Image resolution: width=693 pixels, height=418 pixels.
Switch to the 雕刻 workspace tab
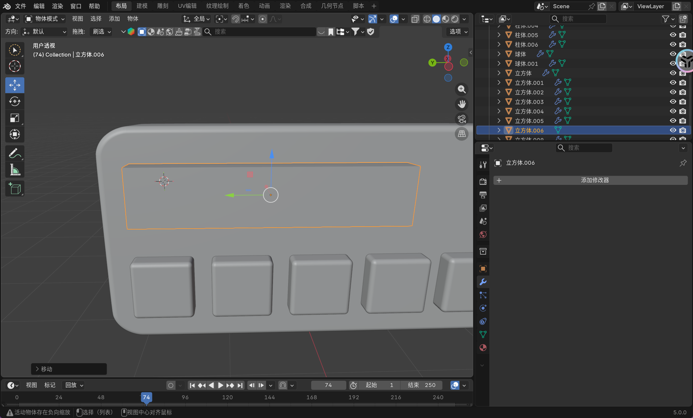point(163,6)
